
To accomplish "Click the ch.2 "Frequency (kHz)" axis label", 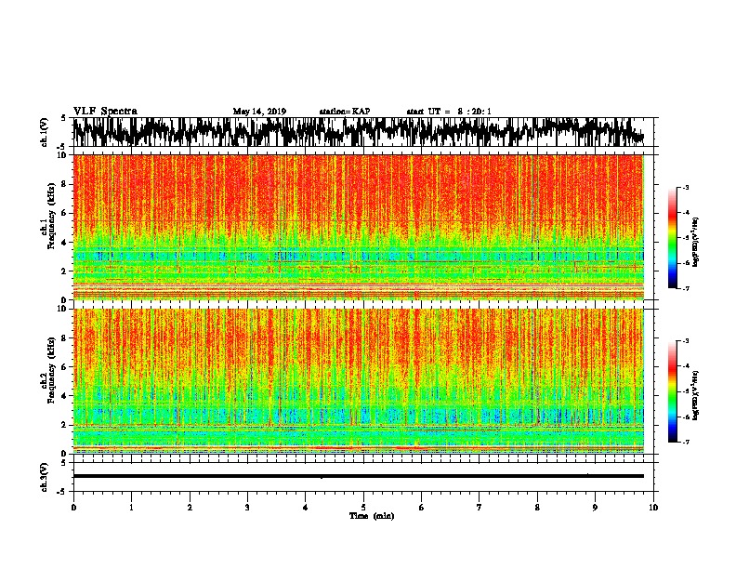I will (x=51, y=370).
